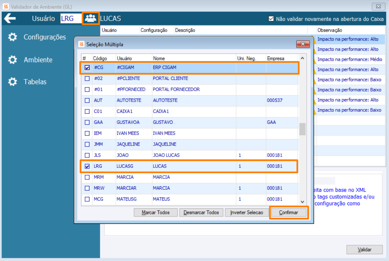The width and height of the screenshot is (389, 261).
Task: Close the Seleção Múltipla dialog
Action: [303, 44]
